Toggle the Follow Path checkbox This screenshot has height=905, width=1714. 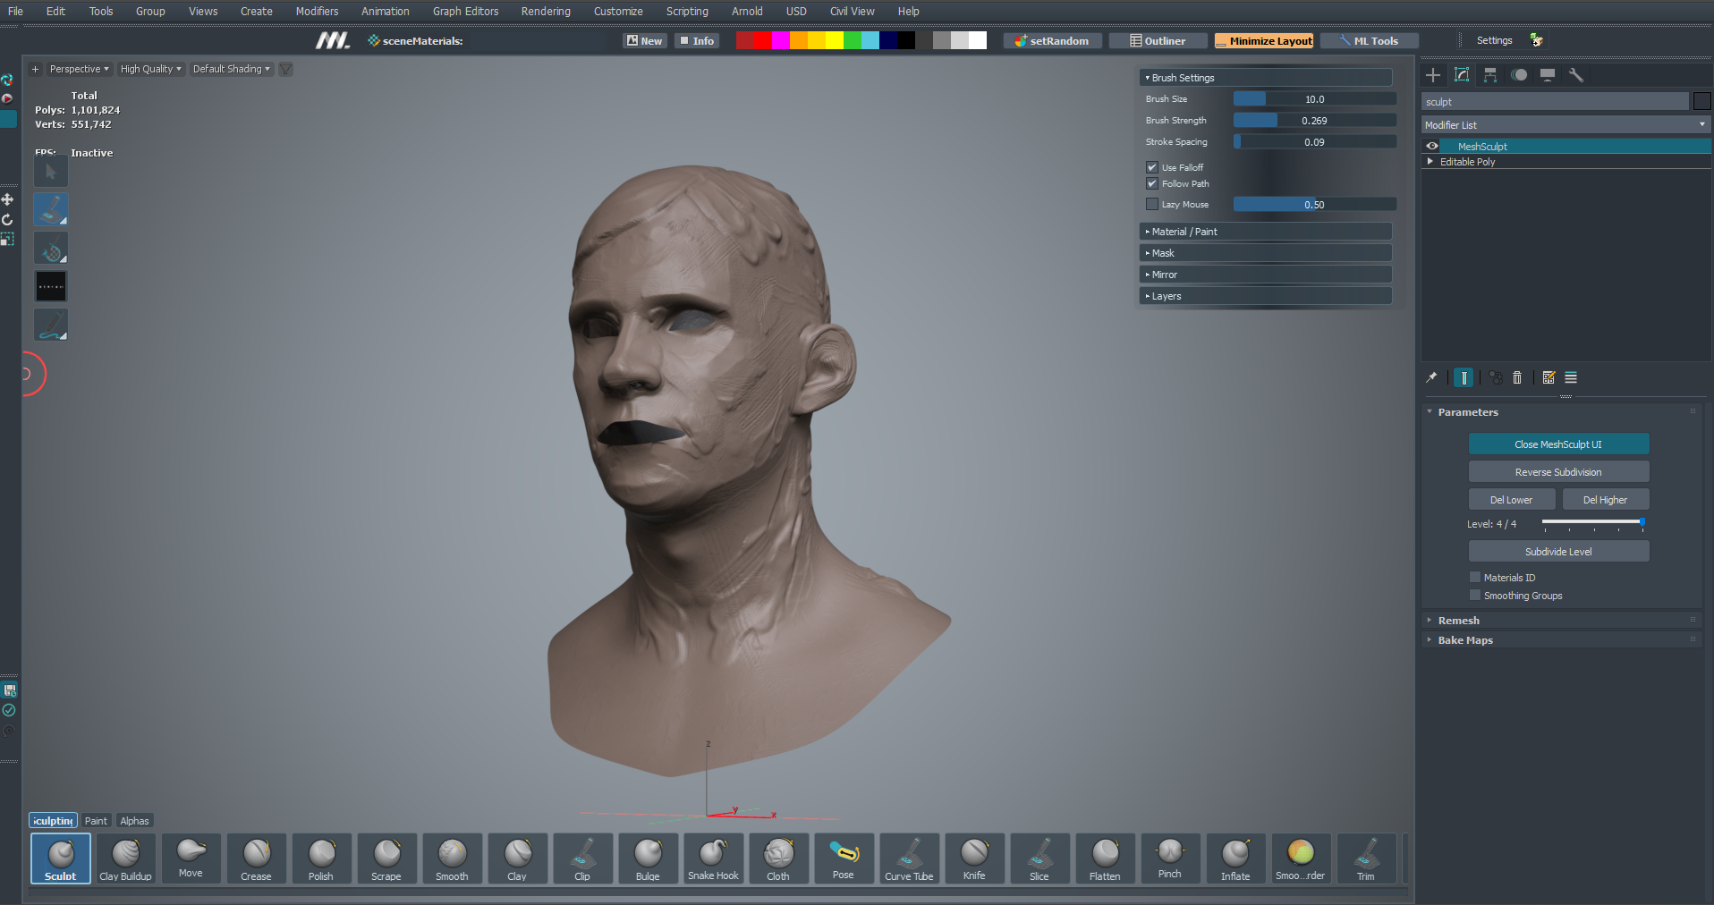pos(1152,183)
